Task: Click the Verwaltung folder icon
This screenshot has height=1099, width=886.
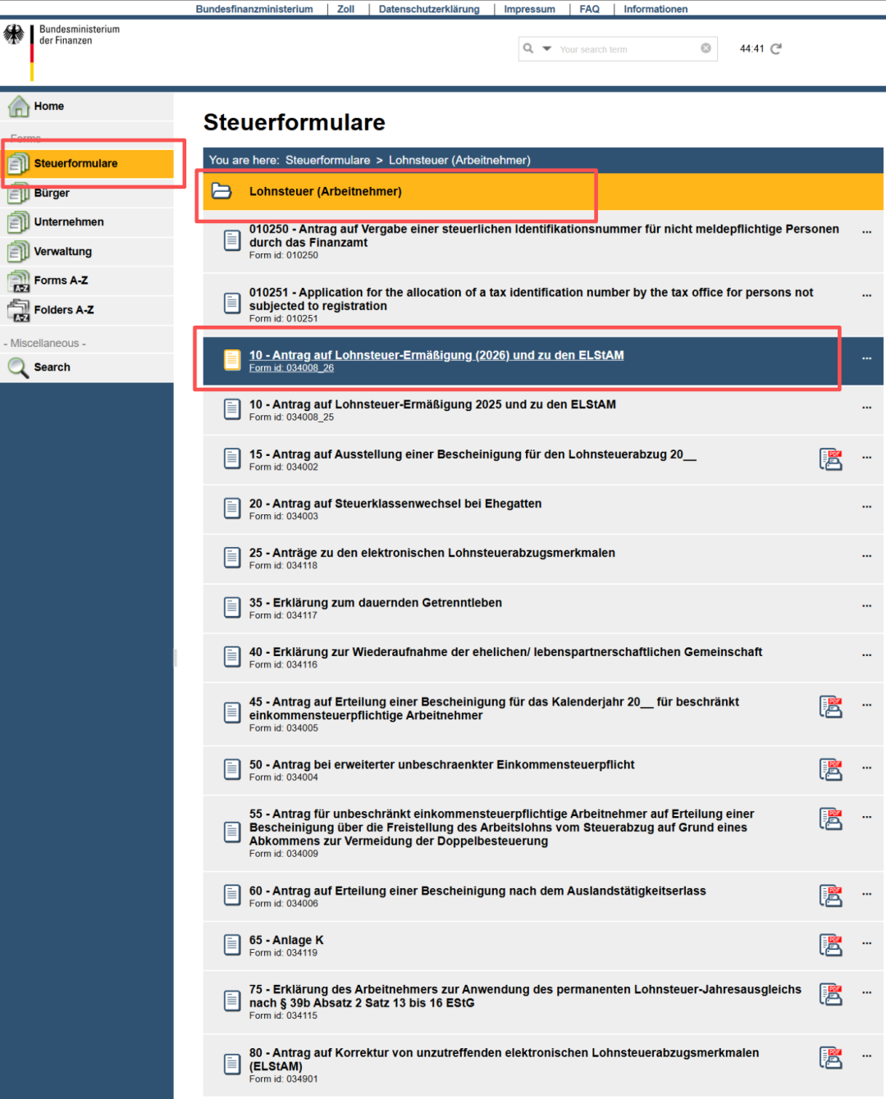Action: [x=19, y=252]
